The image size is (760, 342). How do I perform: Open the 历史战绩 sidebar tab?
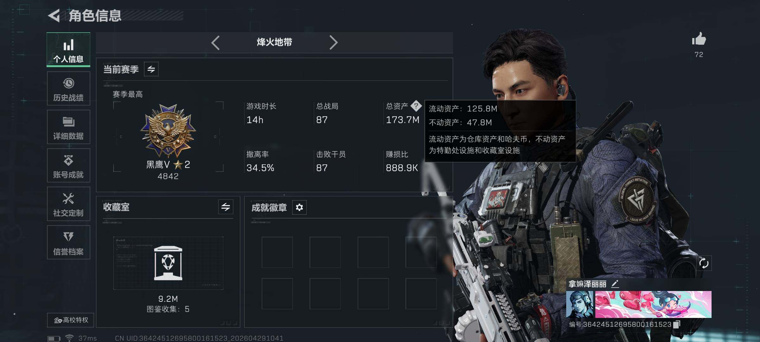coord(68,88)
